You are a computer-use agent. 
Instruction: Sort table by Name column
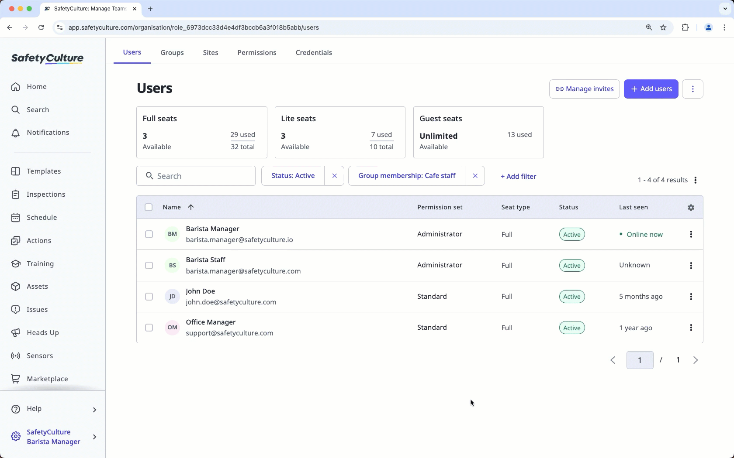(x=178, y=207)
